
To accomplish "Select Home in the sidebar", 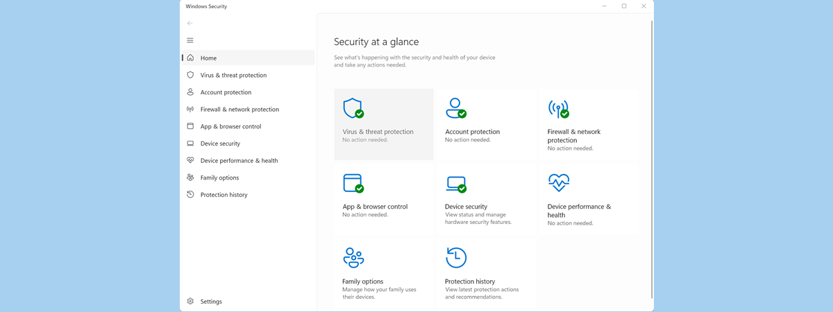I will point(249,58).
